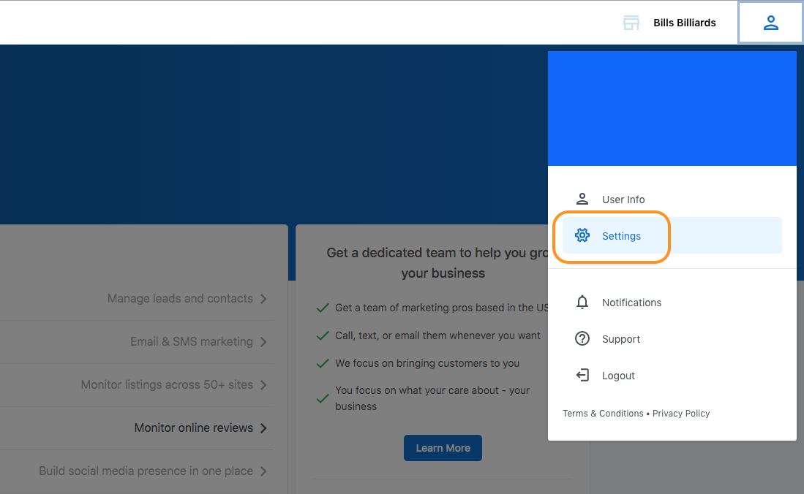The image size is (804, 494).
Task: Select the Manage leads and contacts row
Action: click(x=136, y=299)
